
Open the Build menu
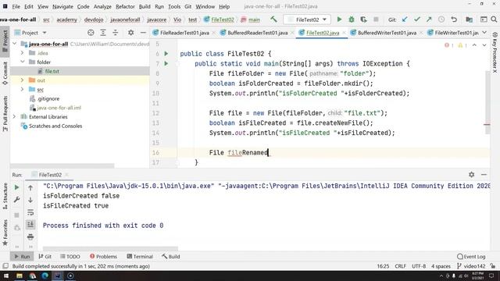145,6
